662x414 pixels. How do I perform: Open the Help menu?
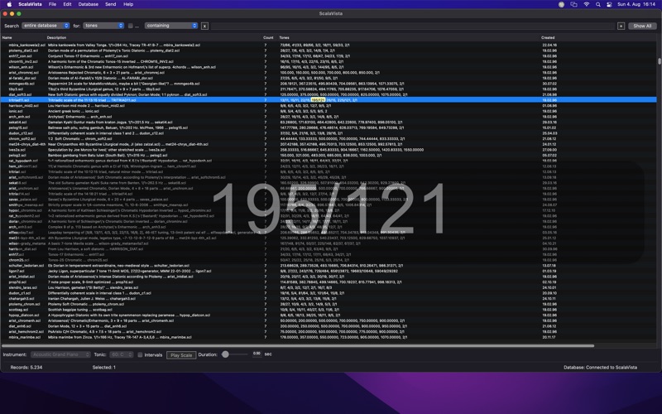(128, 4)
